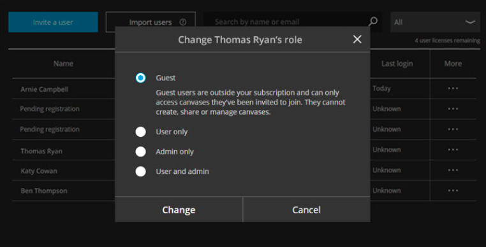
Task: Close the Change role dialog with X
Action: (357, 39)
